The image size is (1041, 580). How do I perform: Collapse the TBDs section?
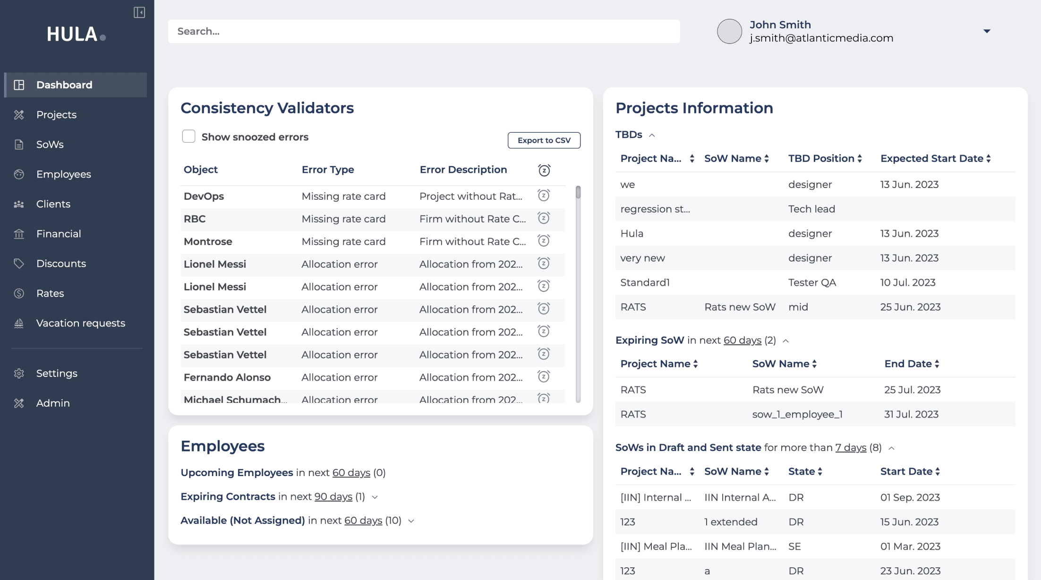coord(652,135)
